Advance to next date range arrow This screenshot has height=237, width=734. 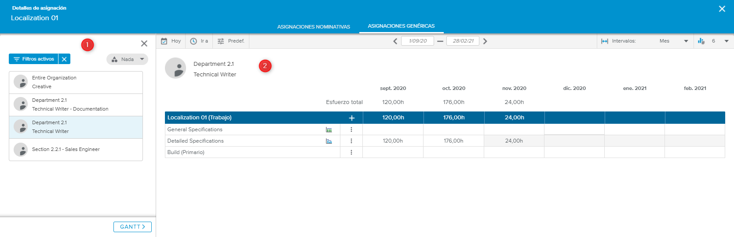(485, 41)
